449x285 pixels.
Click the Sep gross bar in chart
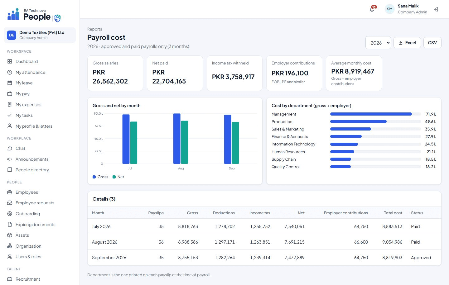tap(228, 139)
